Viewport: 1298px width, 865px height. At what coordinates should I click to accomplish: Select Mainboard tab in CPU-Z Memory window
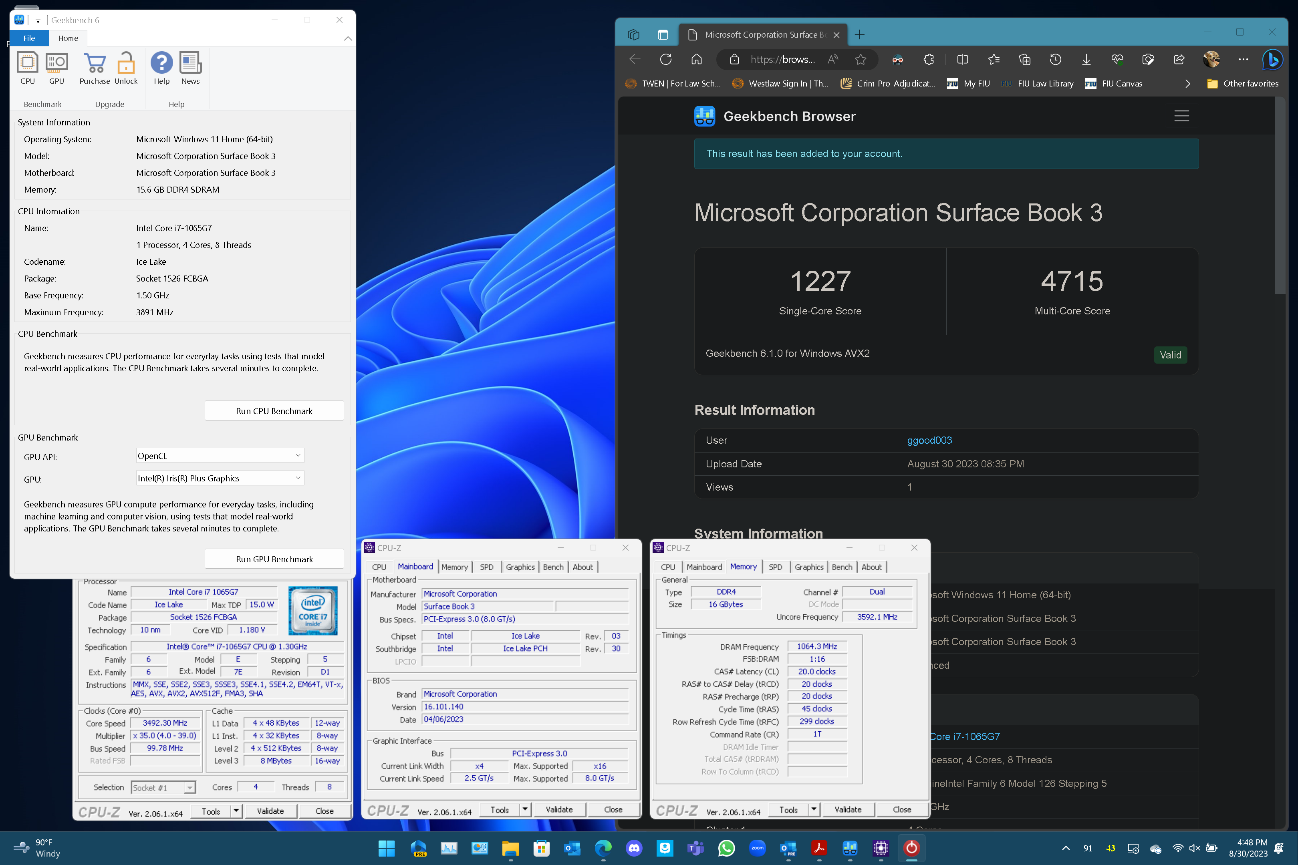point(703,567)
